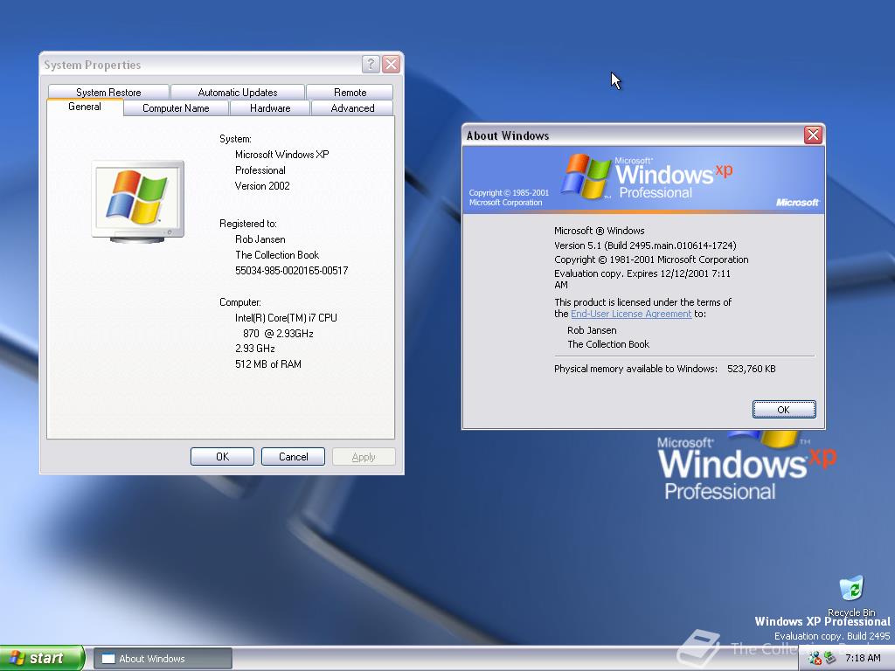
Task: Click the Windows monitor logo in System Properties
Action: tap(137, 202)
